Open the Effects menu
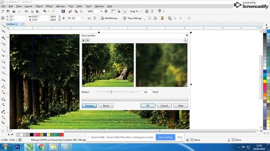Image resolution: width=270 pixels, height=151 pixels. click(49, 6)
